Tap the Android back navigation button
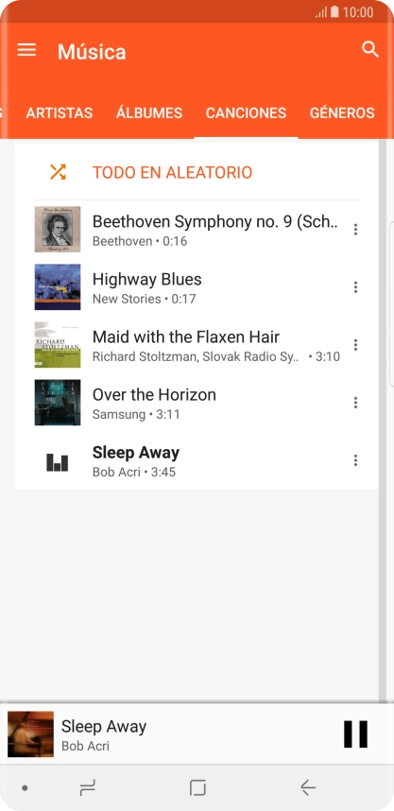The image size is (394, 811). point(308,787)
